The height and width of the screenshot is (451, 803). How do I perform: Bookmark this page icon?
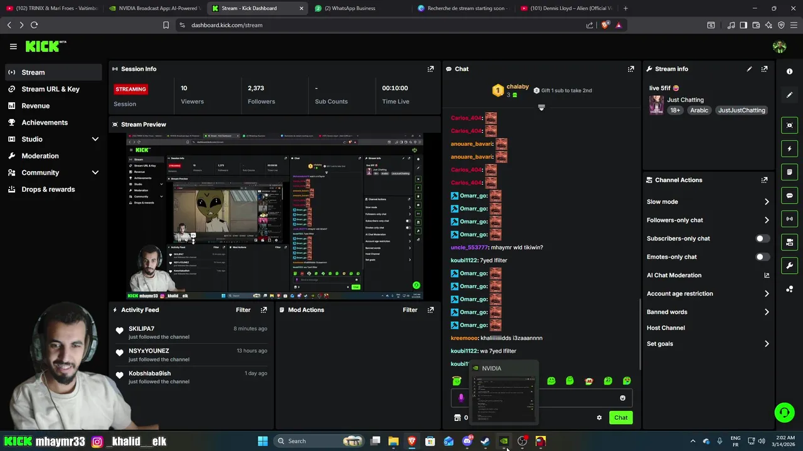pyautogui.click(x=166, y=25)
